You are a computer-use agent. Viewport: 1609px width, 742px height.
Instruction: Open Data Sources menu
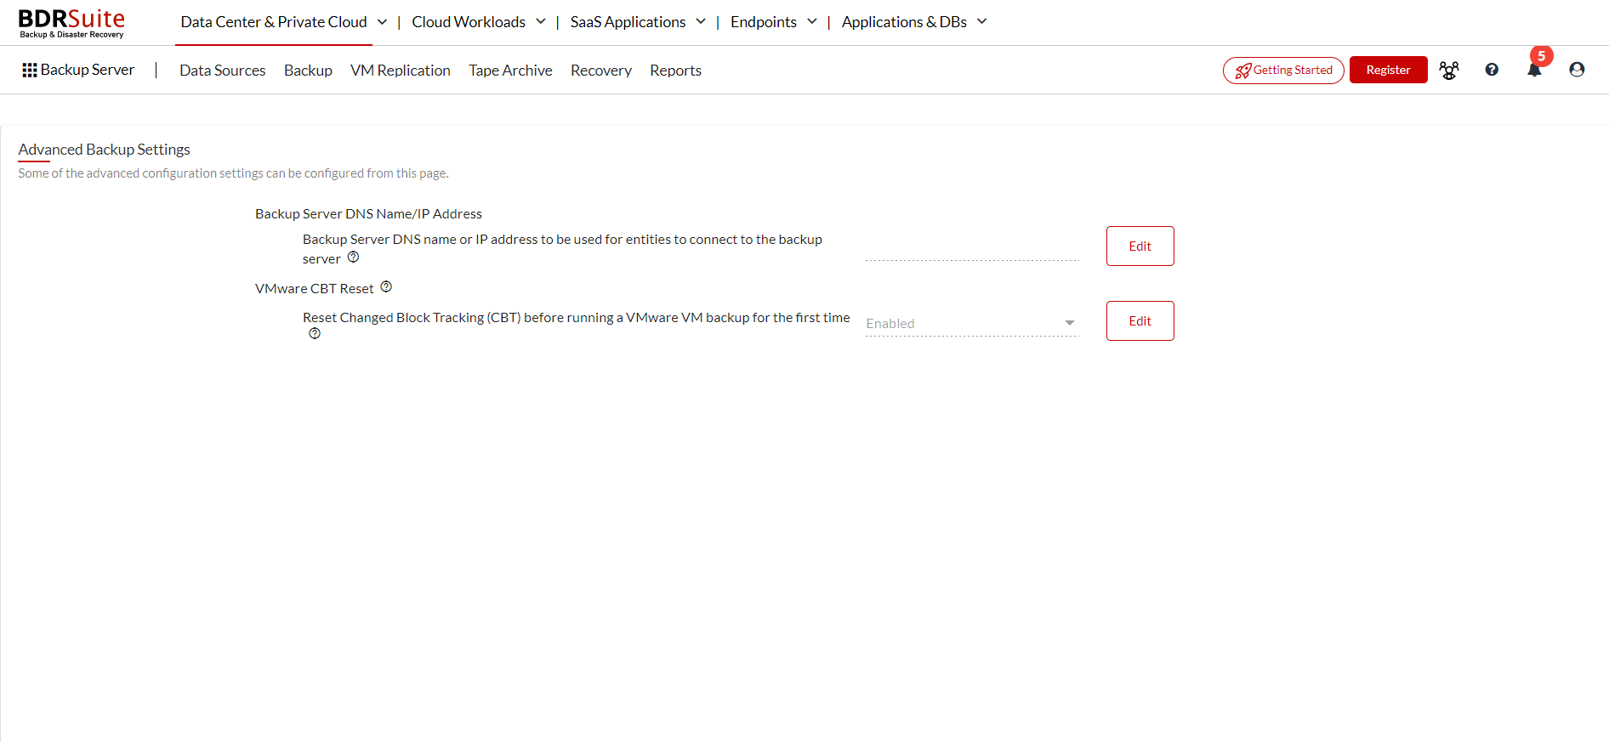pyautogui.click(x=223, y=71)
